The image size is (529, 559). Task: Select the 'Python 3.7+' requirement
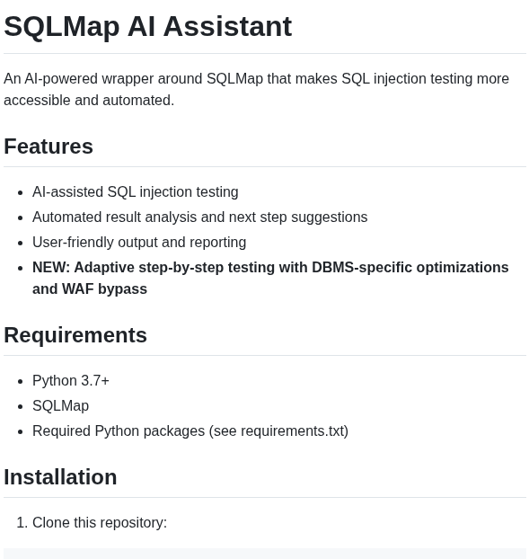(71, 380)
